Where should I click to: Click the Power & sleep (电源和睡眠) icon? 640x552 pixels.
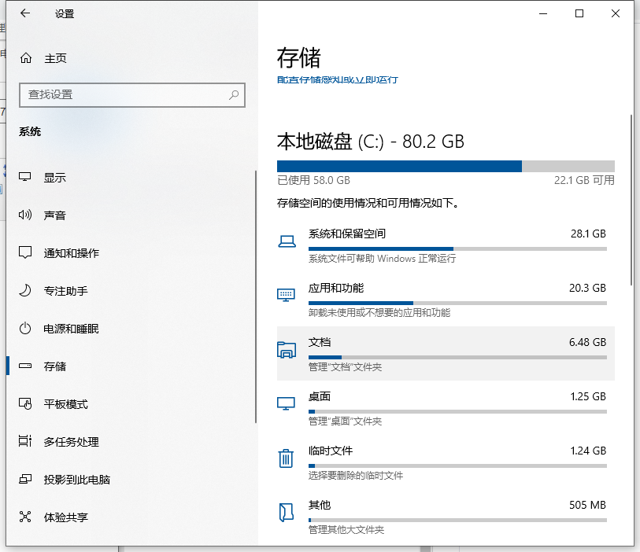[26, 329]
